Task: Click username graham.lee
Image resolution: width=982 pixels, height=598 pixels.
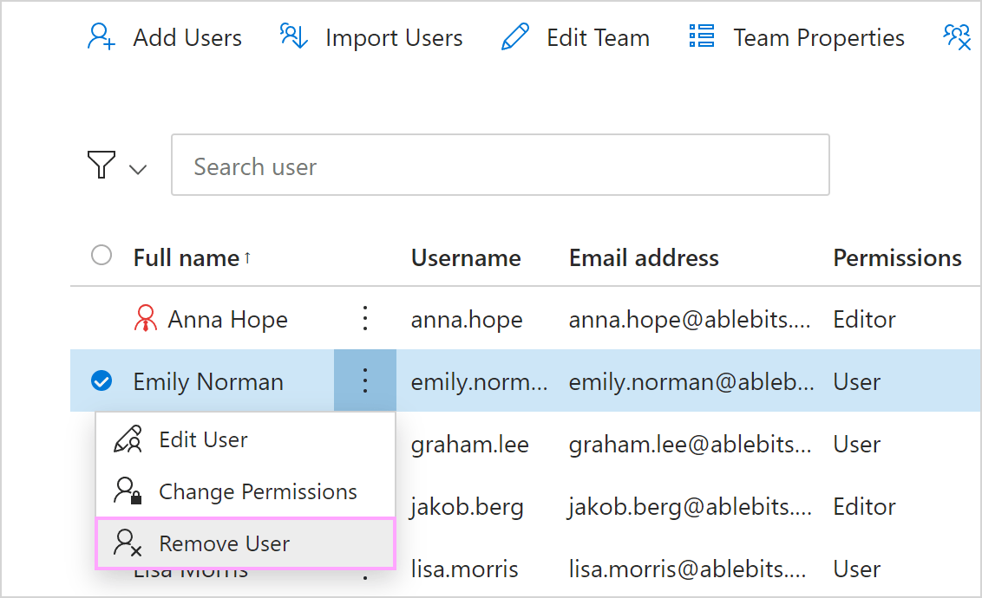Action: coord(469,445)
